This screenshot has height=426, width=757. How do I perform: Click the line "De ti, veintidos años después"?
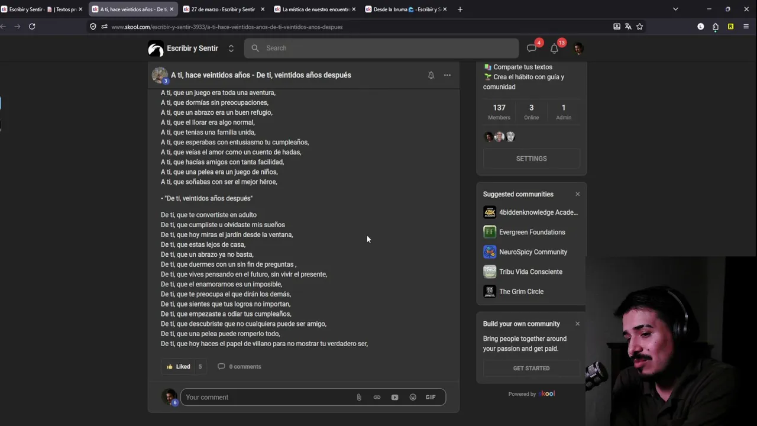208,198
